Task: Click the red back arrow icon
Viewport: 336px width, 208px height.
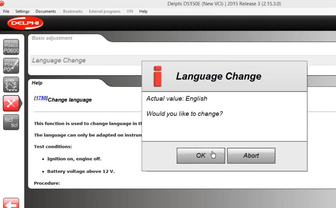Action: (11, 203)
